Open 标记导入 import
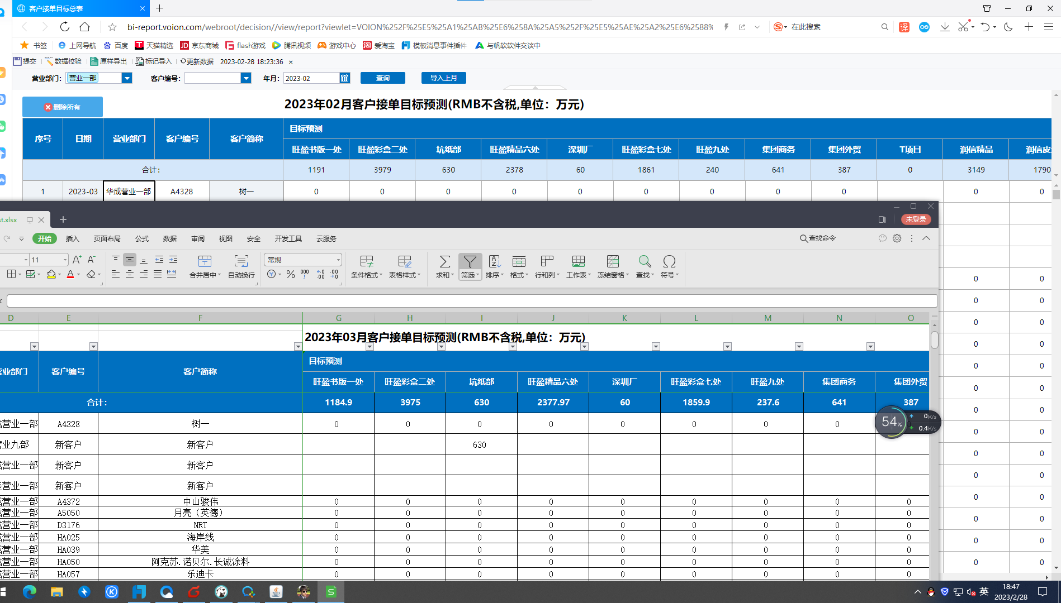The image size is (1061, 603). coord(154,61)
